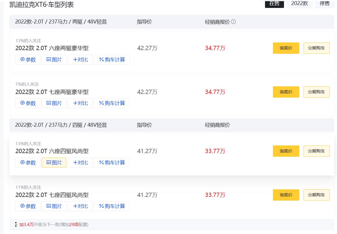Switch to the 在售 tab

point(274,4)
